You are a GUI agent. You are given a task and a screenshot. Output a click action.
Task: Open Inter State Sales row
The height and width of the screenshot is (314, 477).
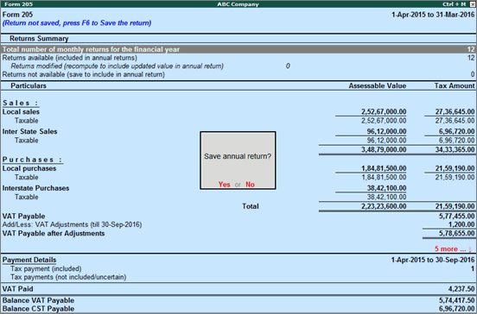pos(238,131)
